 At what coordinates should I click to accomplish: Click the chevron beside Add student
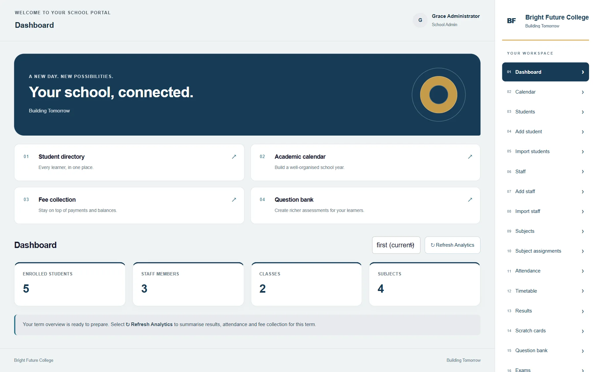click(583, 132)
